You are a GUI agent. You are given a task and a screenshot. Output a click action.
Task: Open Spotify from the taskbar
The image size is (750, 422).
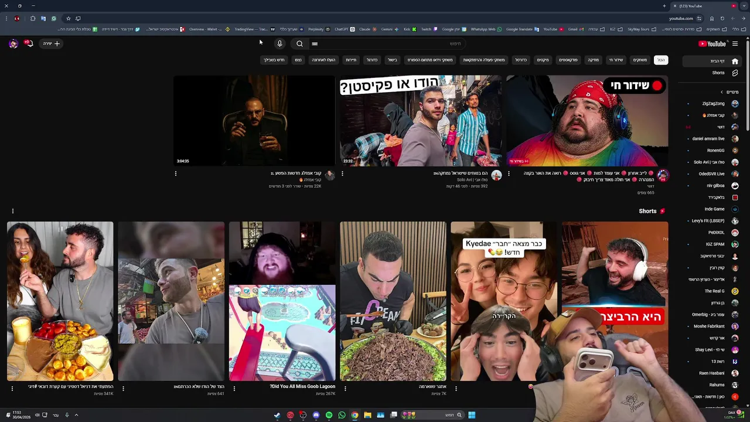(x=329, y=415)
